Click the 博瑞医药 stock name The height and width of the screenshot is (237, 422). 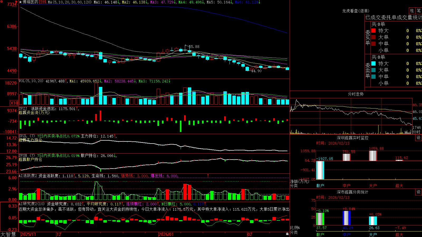tap(30, 2)
